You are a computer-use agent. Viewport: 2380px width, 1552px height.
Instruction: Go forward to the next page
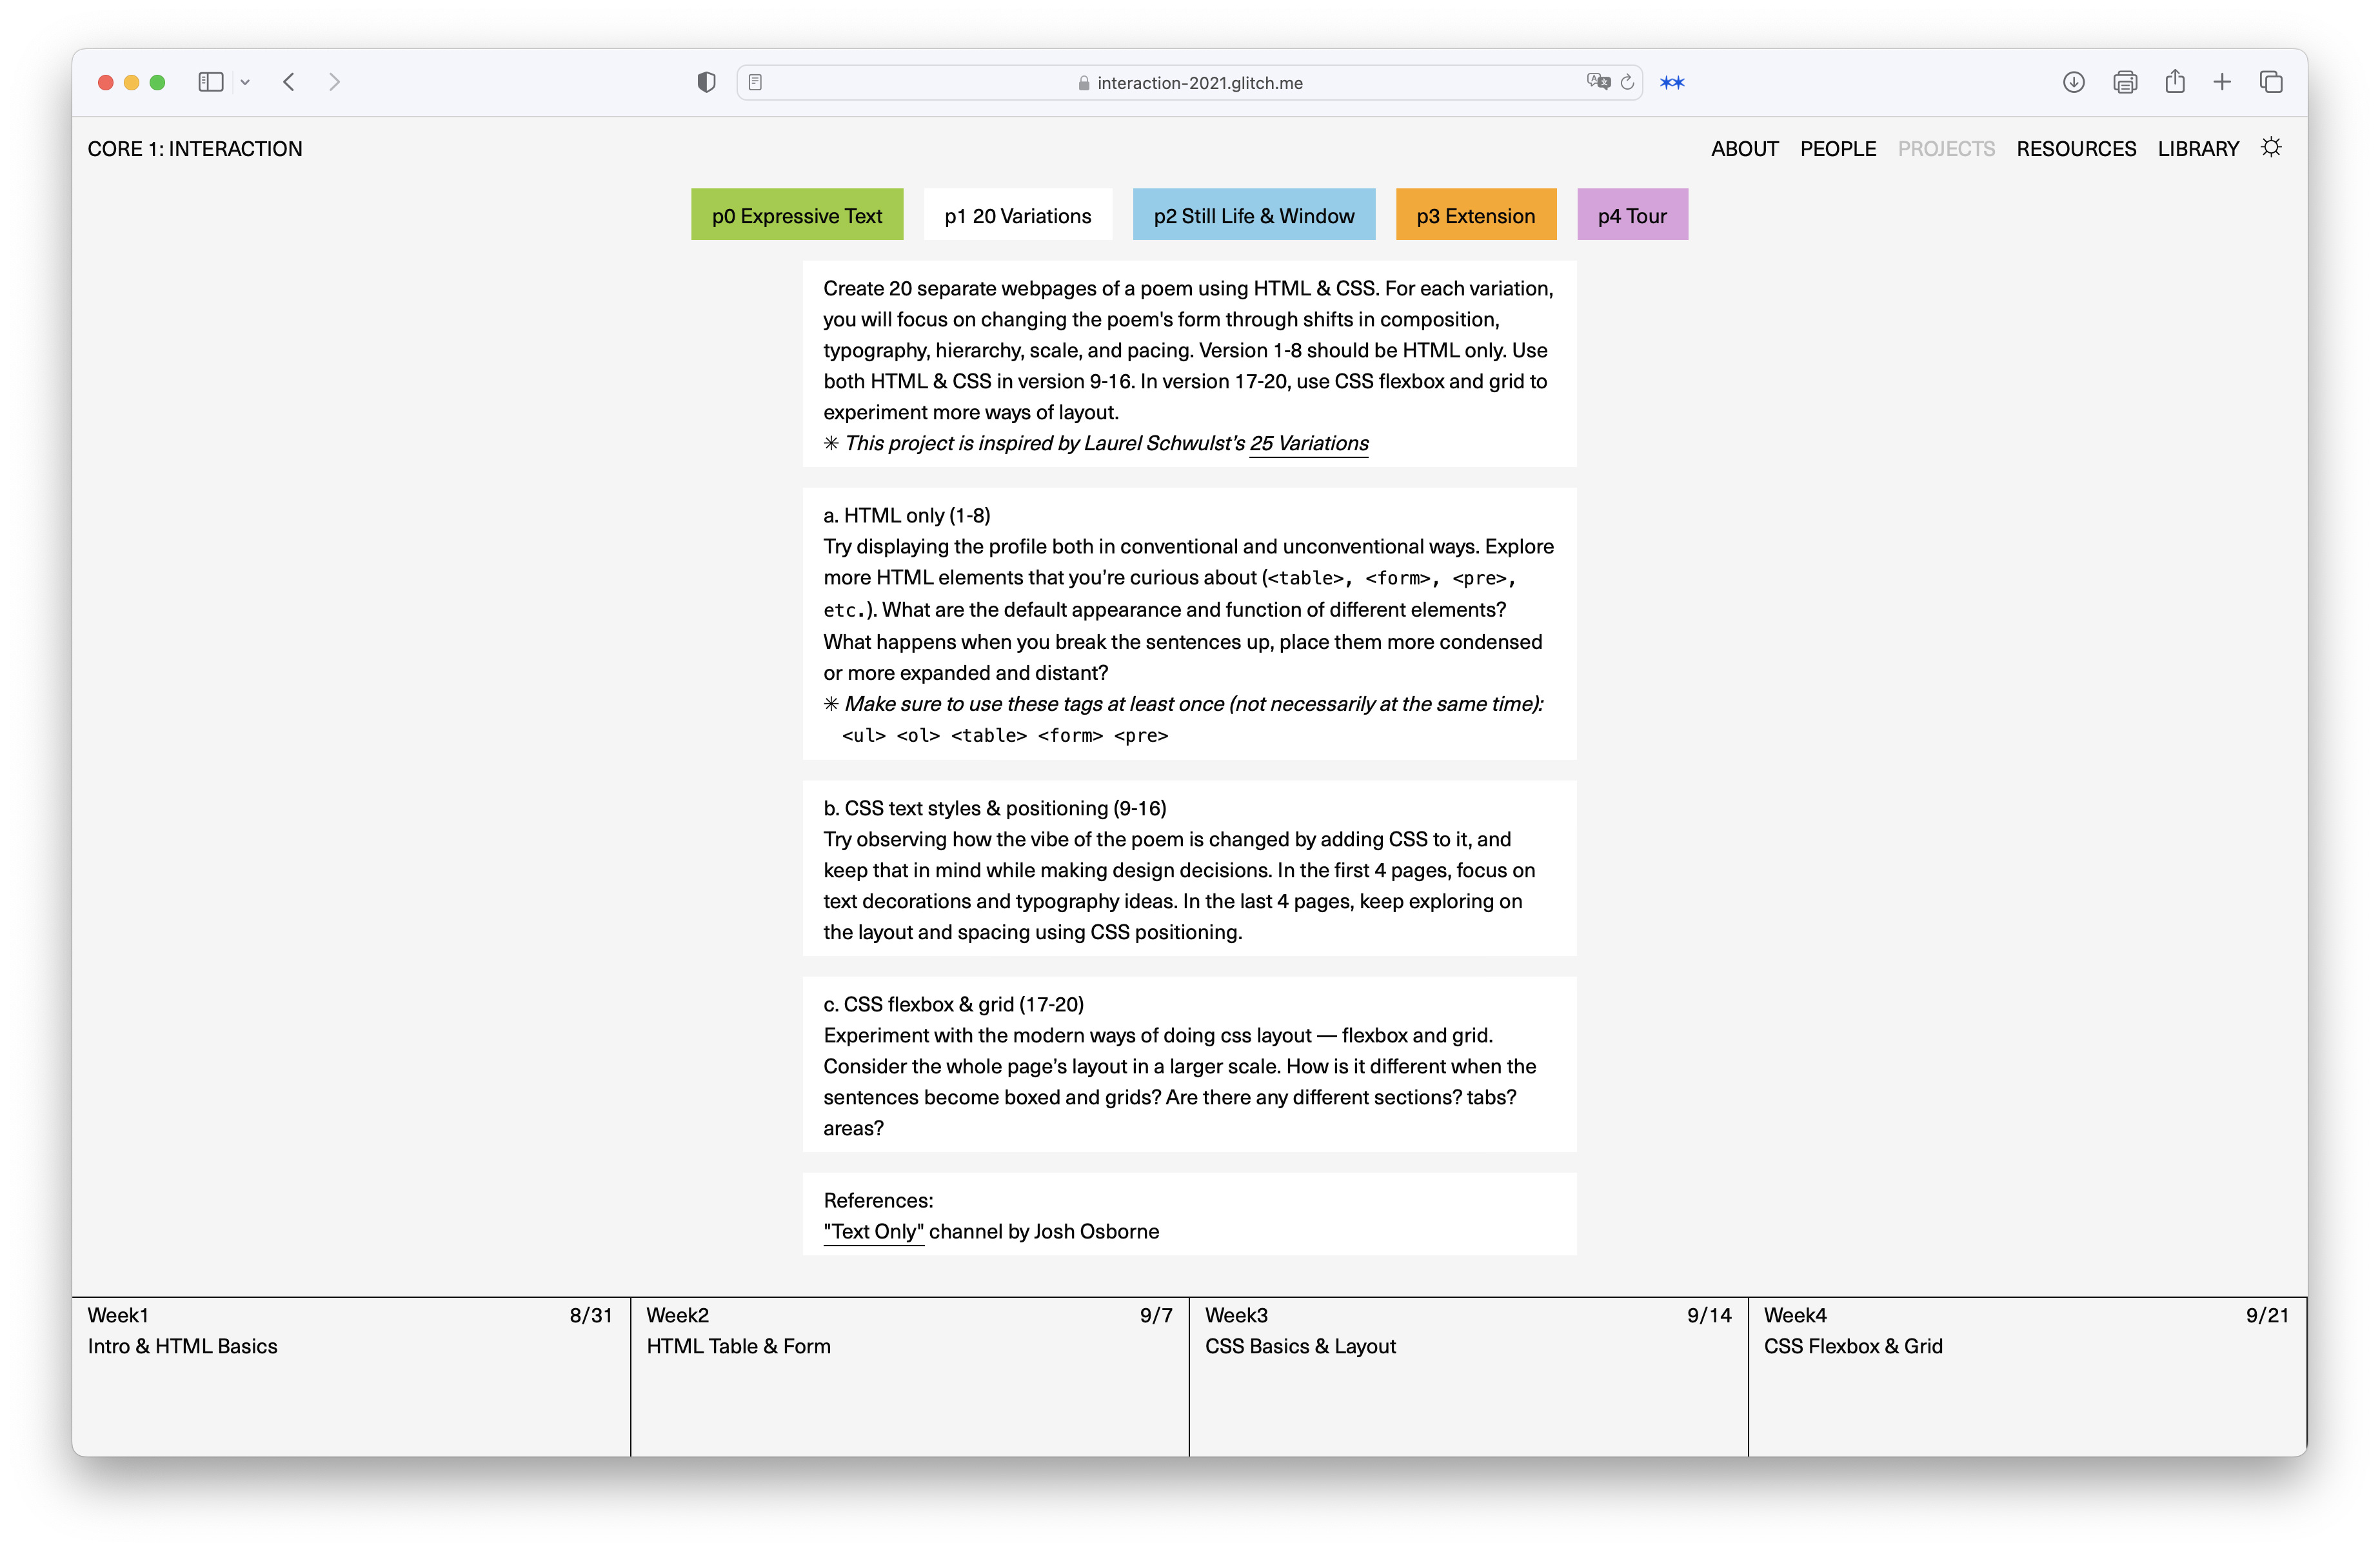(x=334, y=82)
